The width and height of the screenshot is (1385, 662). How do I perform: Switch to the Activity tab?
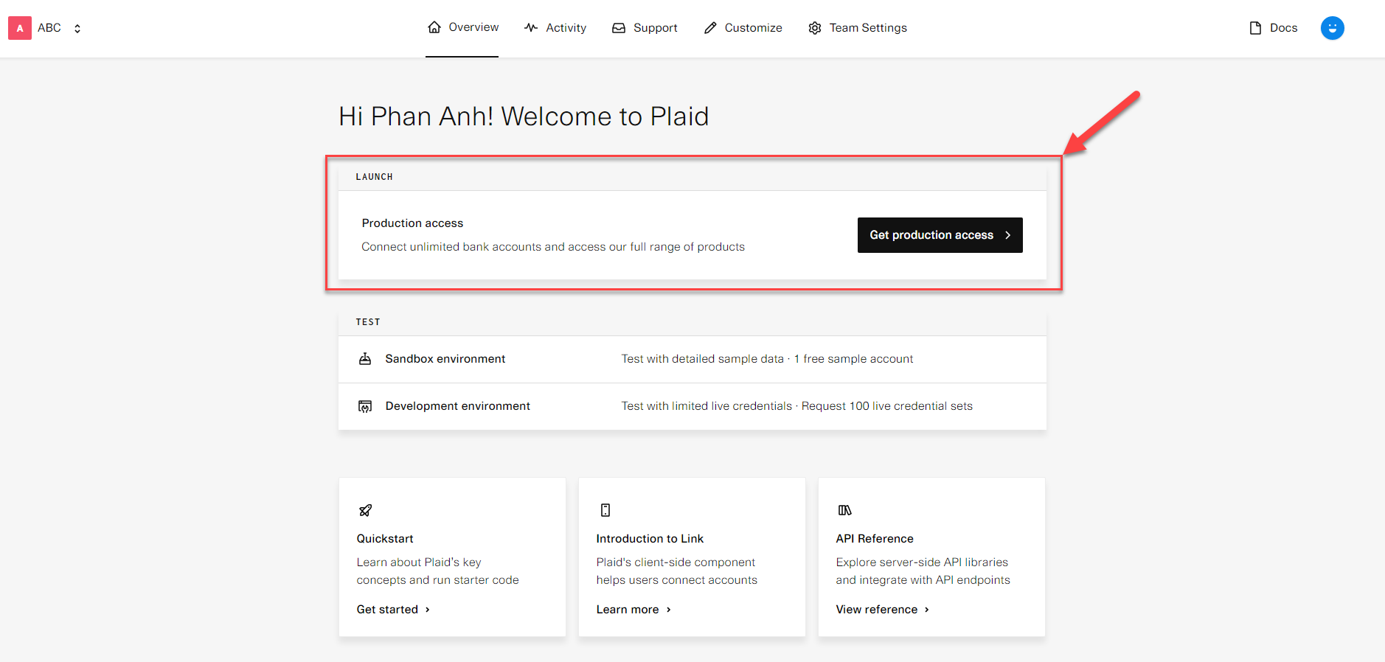click(x=566, y=28)
